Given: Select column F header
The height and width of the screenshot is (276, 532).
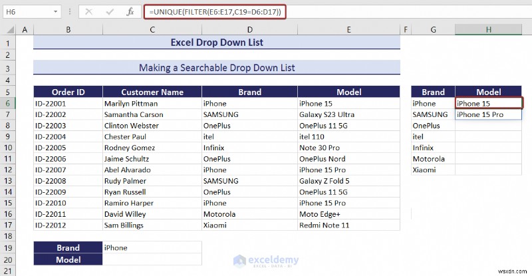Looking at the screenshot, I should 406,30.
